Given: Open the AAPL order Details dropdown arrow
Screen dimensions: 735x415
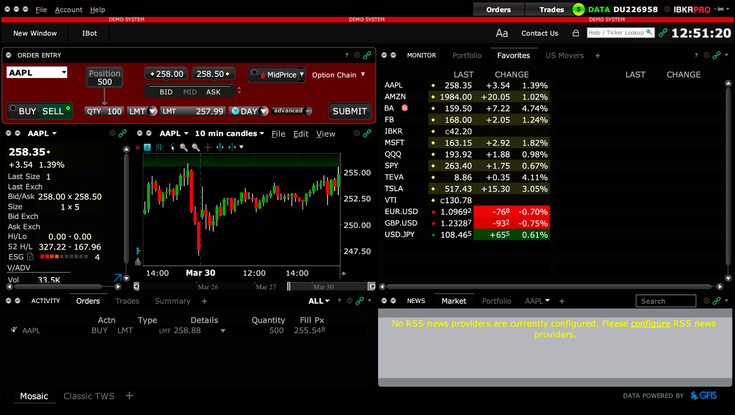Looking at the screenshot, I should 223,331.
